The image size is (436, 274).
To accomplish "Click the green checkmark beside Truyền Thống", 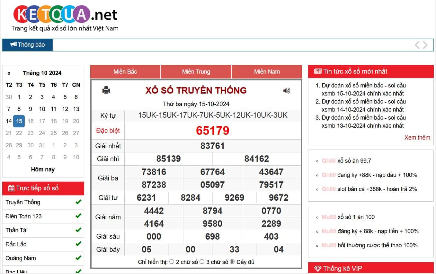I will (x=78, y=202).
